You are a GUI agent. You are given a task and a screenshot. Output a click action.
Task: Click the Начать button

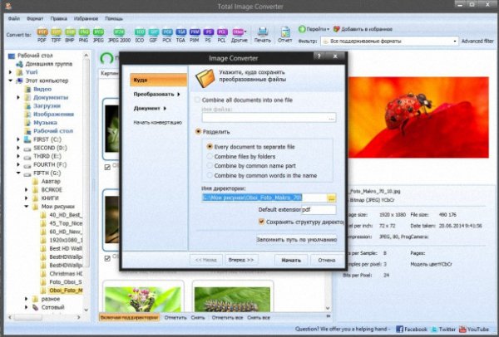[291, 260]
